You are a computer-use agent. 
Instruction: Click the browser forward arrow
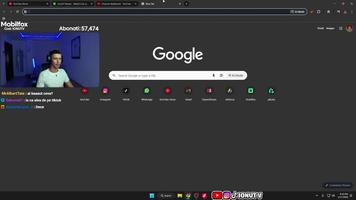11,12
